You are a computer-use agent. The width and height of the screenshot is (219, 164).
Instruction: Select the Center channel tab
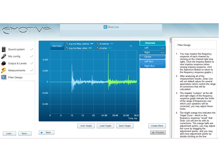pyautogui.click(x=153, y=57)
